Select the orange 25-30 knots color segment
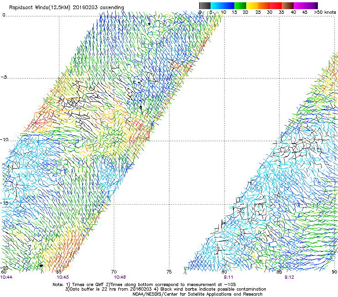338x297 pixels. [x=264, y=5]
